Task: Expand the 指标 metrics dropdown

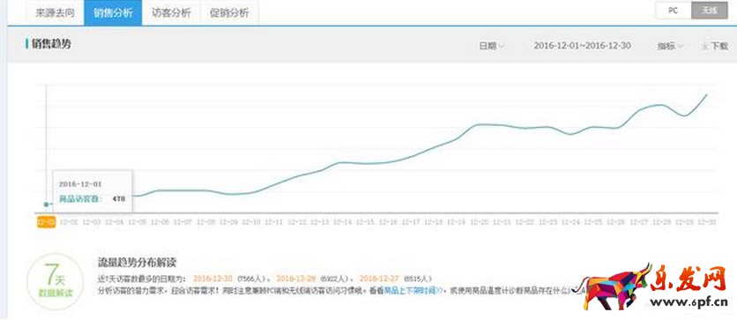Action: click(x=670, y=46)
